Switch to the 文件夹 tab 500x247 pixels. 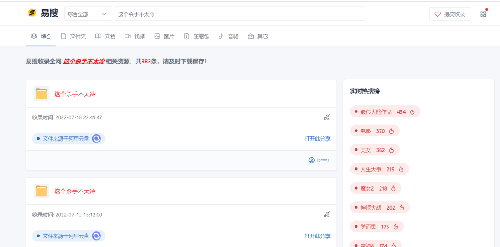click(73, 37)
